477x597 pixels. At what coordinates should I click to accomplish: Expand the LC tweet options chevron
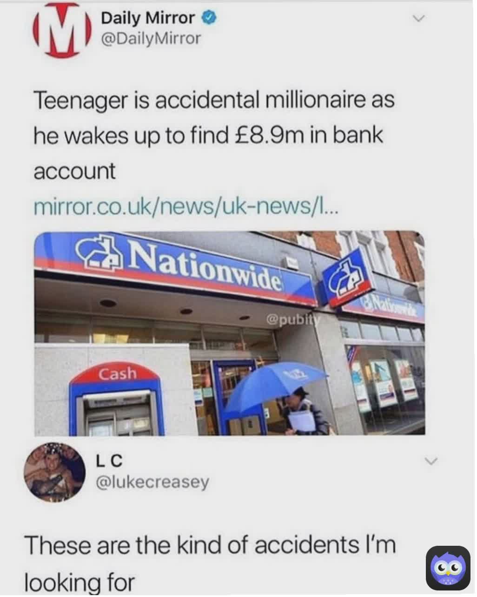[431, 461]
